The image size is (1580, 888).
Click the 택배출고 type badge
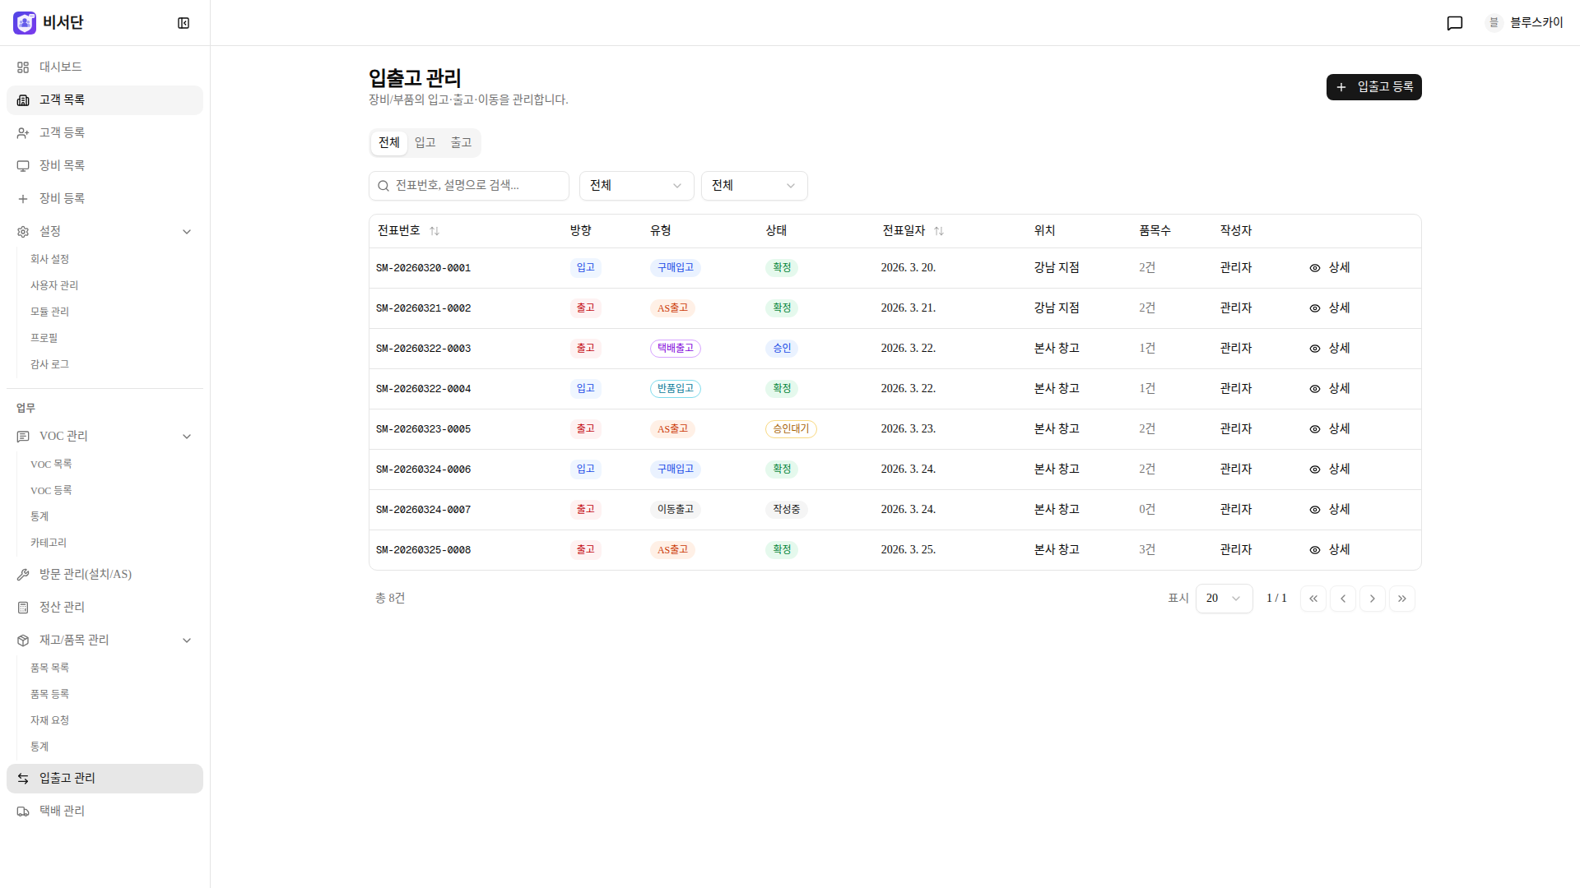coord(676,349)
